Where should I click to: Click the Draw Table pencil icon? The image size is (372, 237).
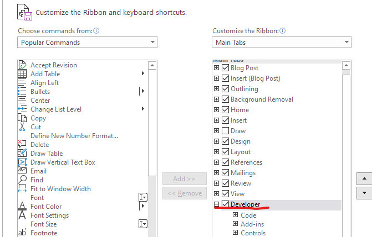(22, 154)
